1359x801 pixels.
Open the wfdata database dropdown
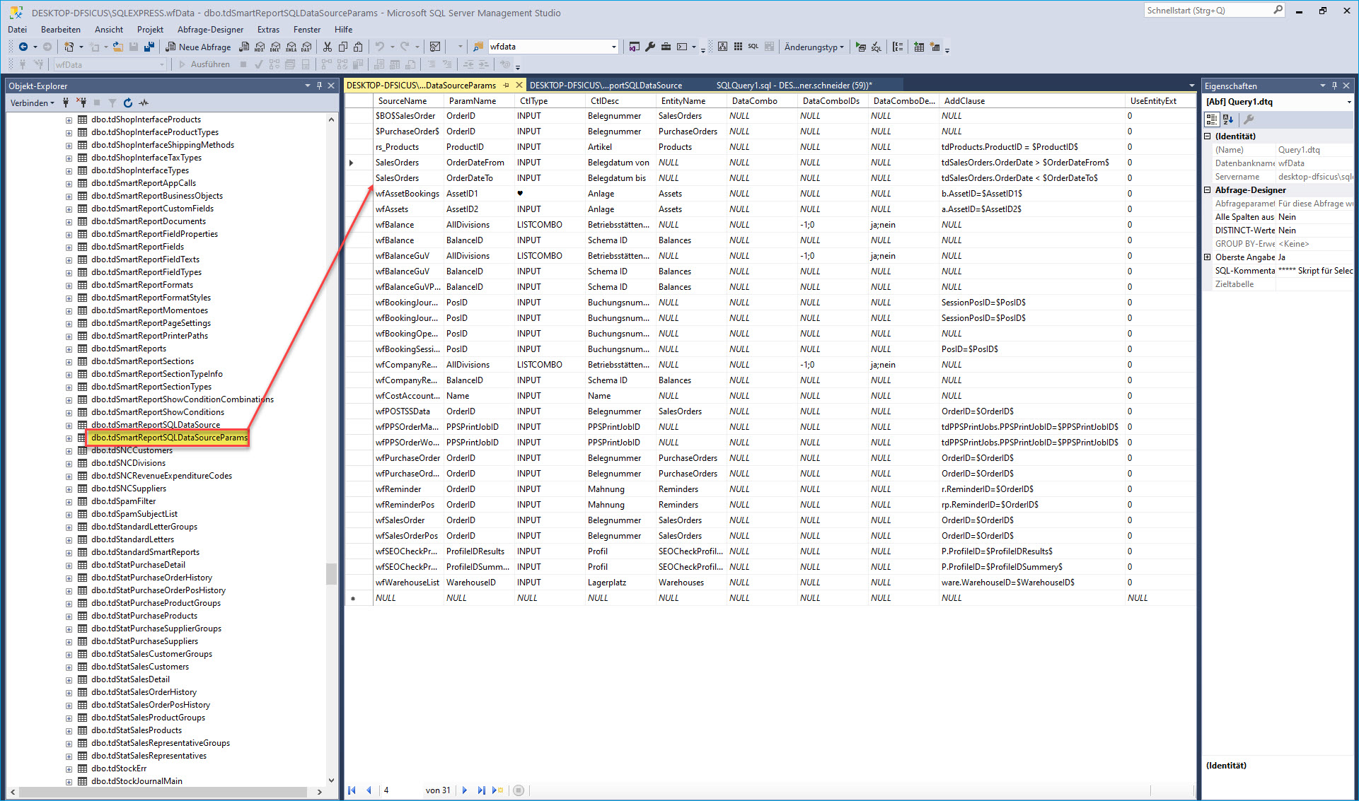[613, 47]
